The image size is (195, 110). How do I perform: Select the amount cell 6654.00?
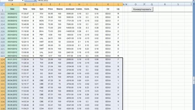tap(70, 49)
